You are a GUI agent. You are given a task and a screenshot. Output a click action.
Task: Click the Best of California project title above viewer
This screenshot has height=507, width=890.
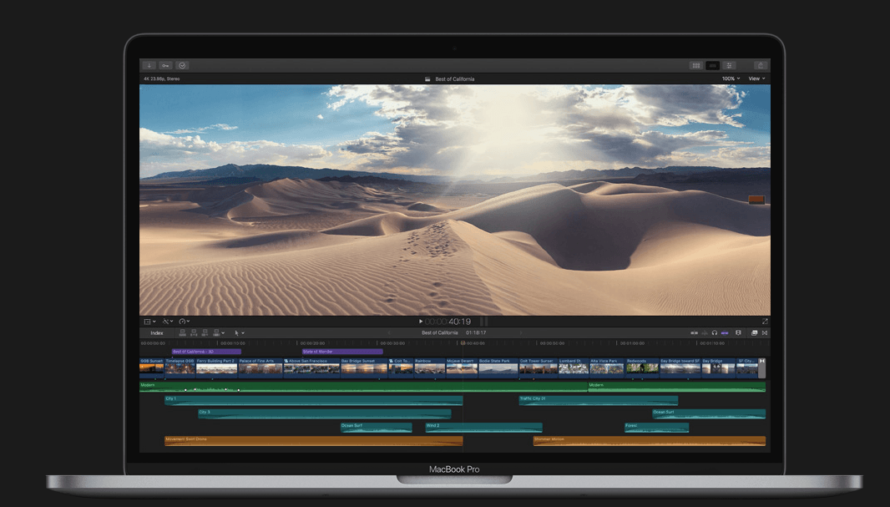(x=455, y=79)
